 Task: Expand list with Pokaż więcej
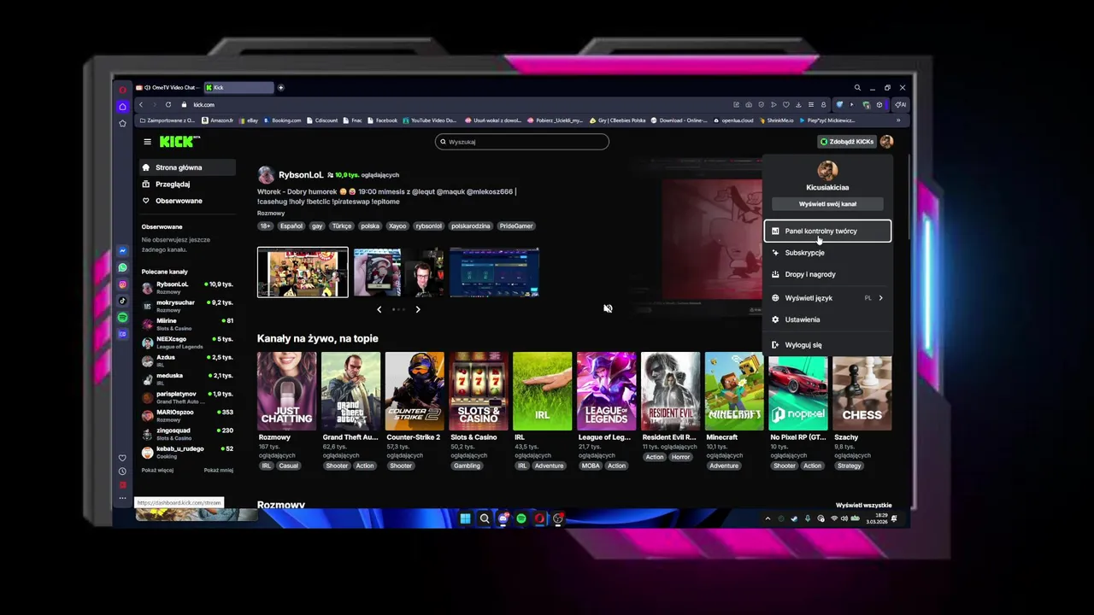[157, 471]
